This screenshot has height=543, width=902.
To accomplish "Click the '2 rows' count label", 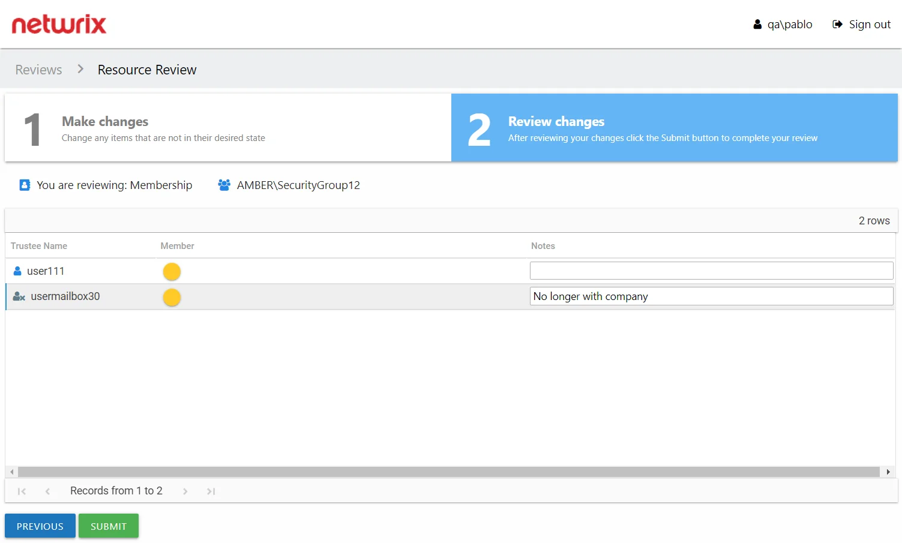I will click(874, 221).
